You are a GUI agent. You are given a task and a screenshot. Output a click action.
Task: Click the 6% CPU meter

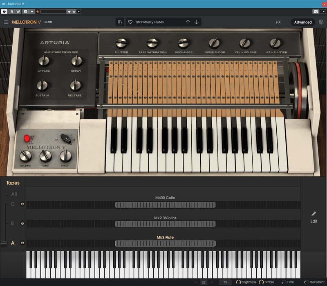pyautogui.click(x=225, y=282)
